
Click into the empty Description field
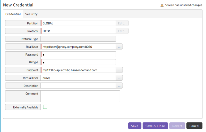pos(78,86)
